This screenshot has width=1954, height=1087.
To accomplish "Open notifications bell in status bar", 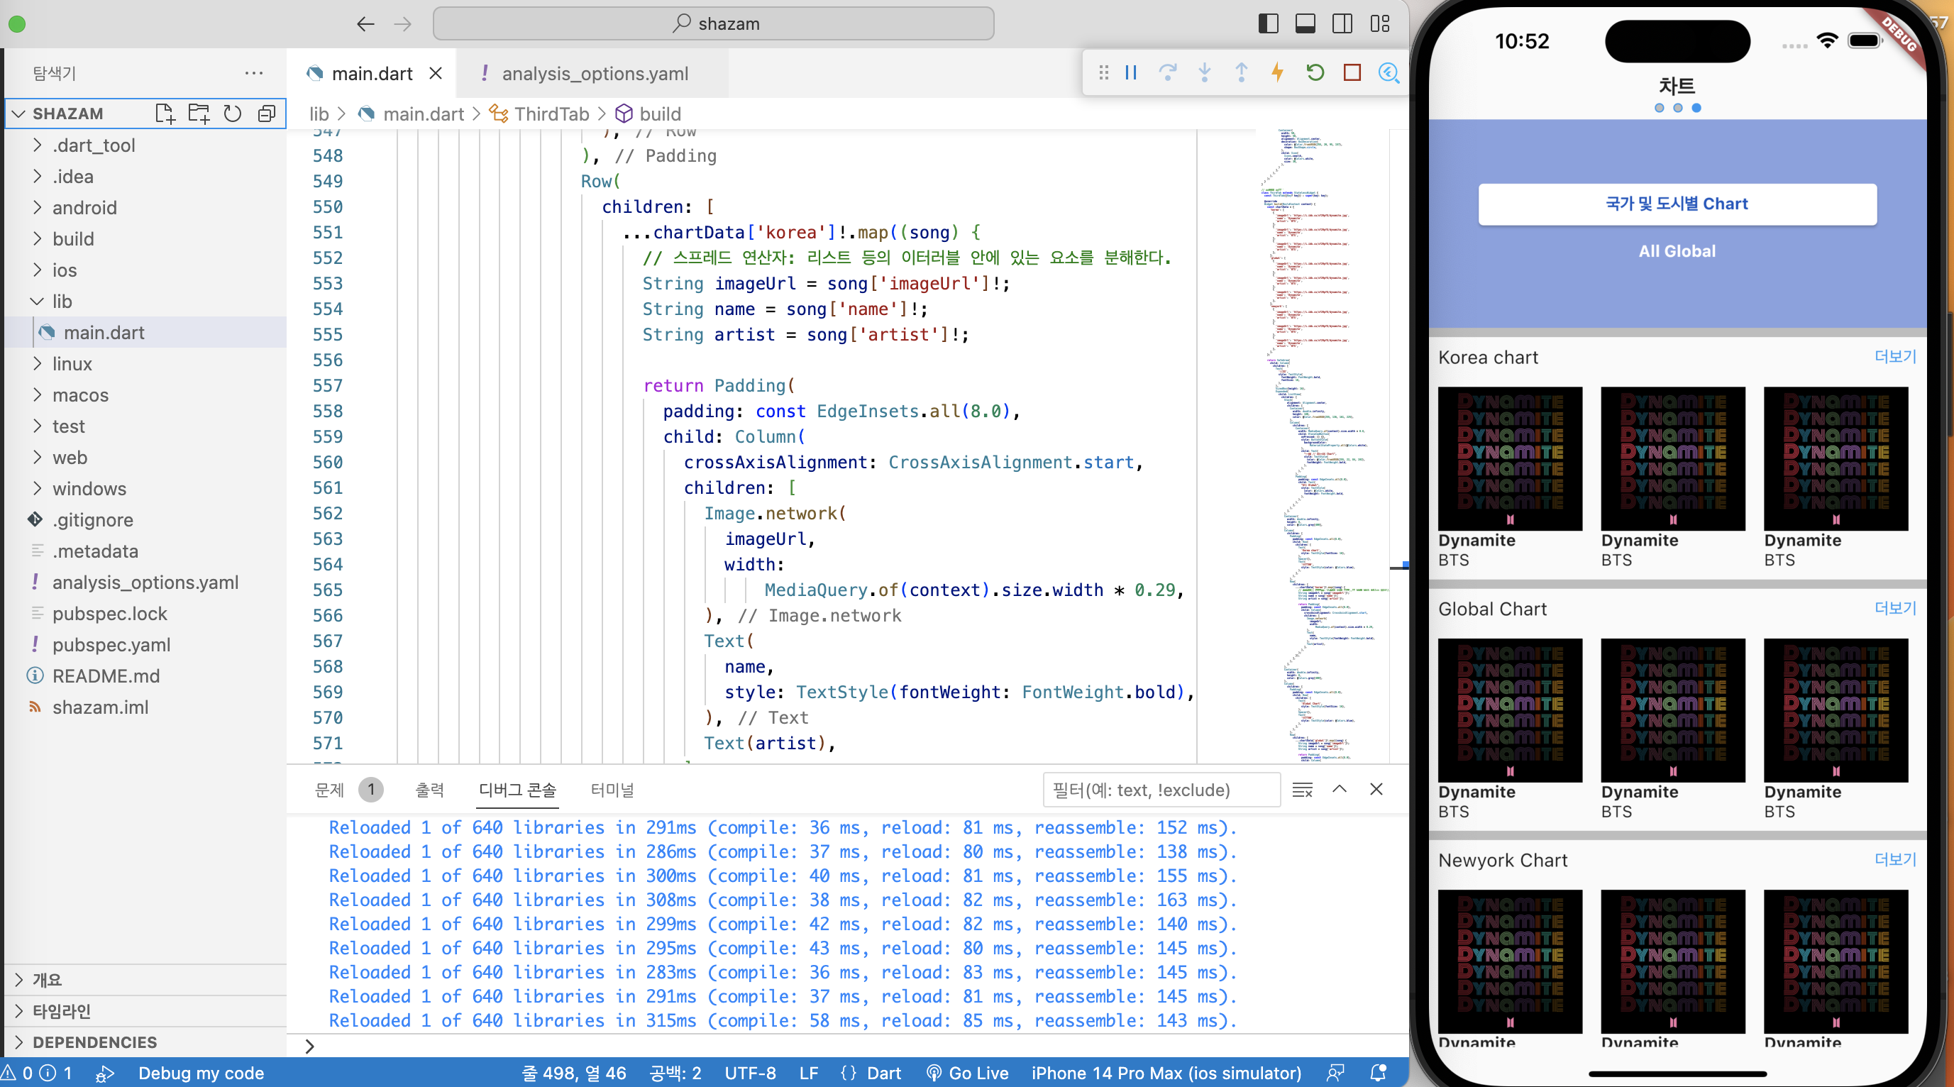I will pyautogui.click(x=1379, y=1073).
